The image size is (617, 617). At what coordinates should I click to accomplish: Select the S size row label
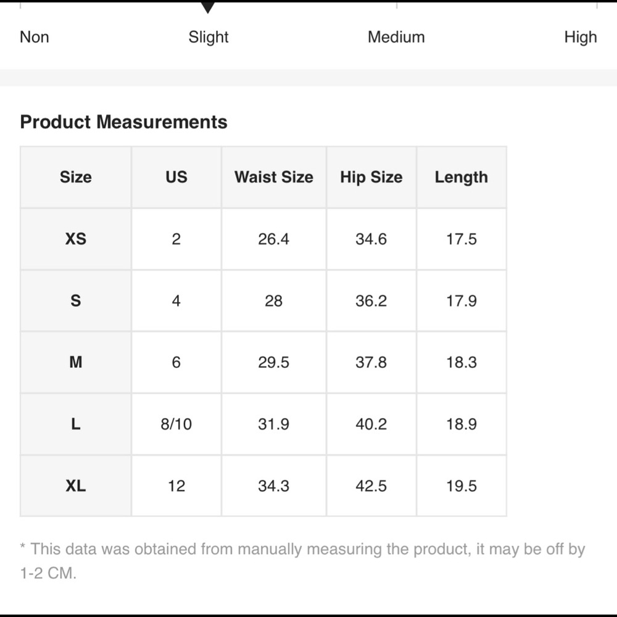point(76,300)
